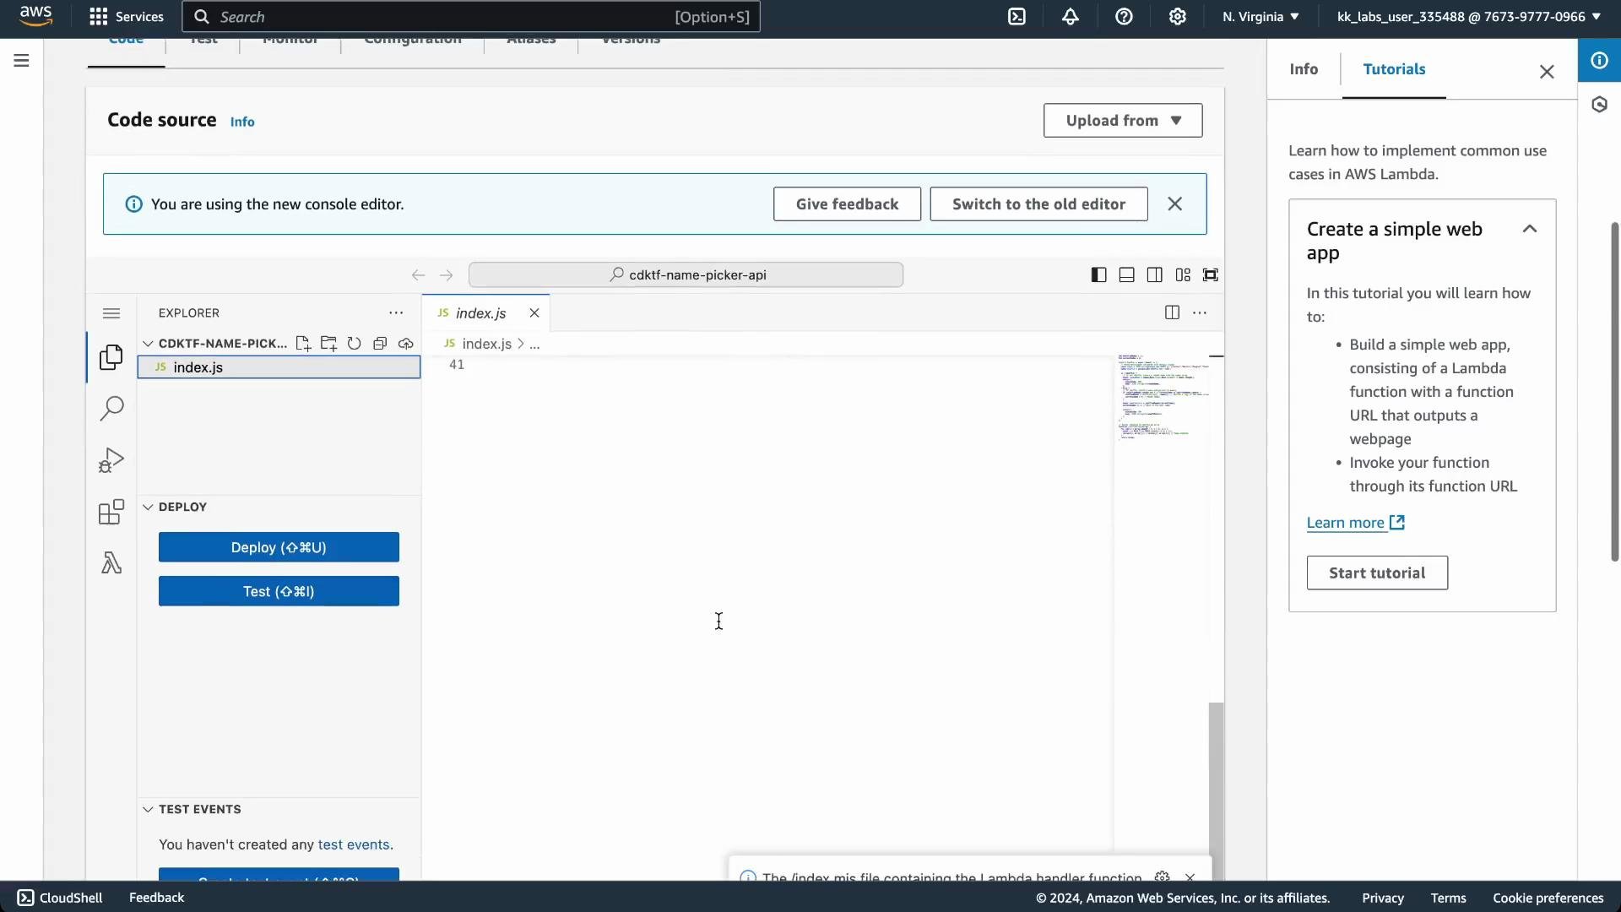Create a new folder in explorer

(328, 344)
